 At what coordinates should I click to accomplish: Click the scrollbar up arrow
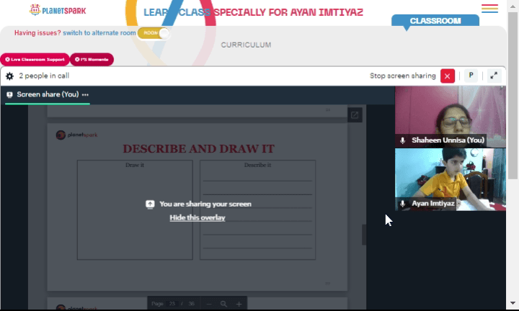[513, 6]
